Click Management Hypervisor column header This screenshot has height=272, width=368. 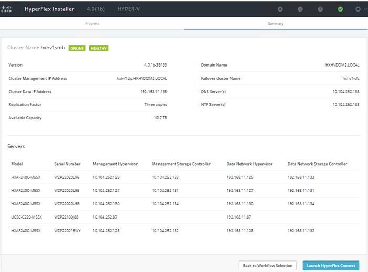(x=115, y=164)
